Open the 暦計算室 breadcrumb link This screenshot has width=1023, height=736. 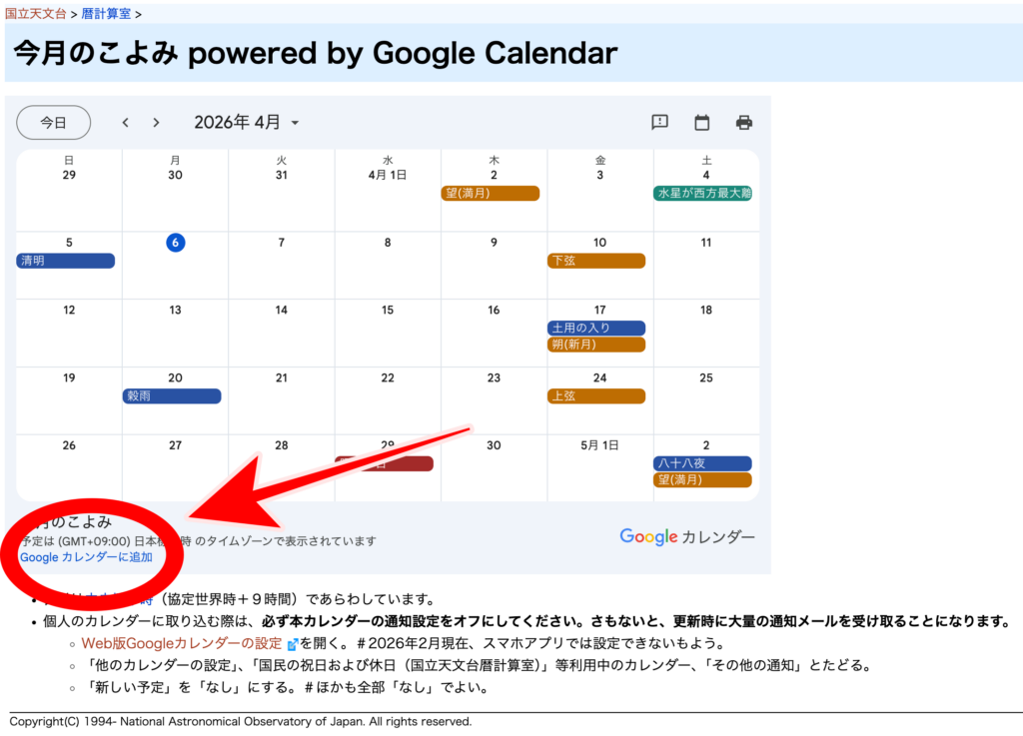coord(107,14)
